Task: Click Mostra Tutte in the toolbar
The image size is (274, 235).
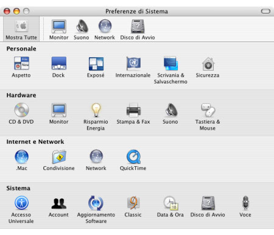Action: [x=21, y=29]
